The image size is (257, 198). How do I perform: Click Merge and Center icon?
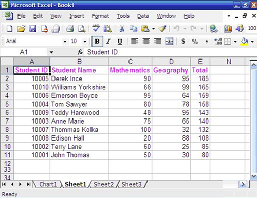[x=169, y=42]
